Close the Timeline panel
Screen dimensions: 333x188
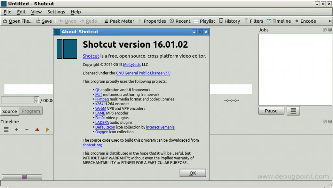330,122
